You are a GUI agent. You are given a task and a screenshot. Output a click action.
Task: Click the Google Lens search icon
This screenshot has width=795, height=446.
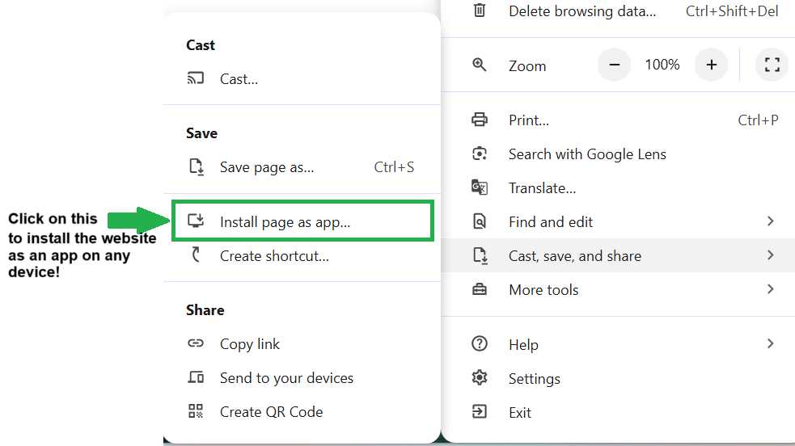point(480,154)
